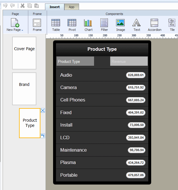Click the 404,391.02 revenue badge
Viewport: 178px width, 190px height.
coord(136,112)
